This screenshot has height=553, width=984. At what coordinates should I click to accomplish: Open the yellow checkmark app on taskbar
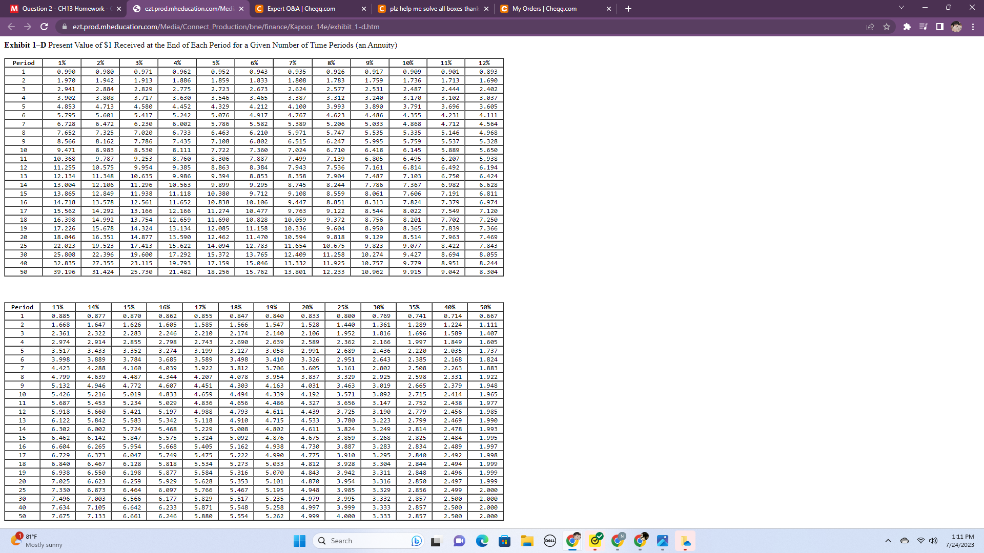[x=596, y=540]
